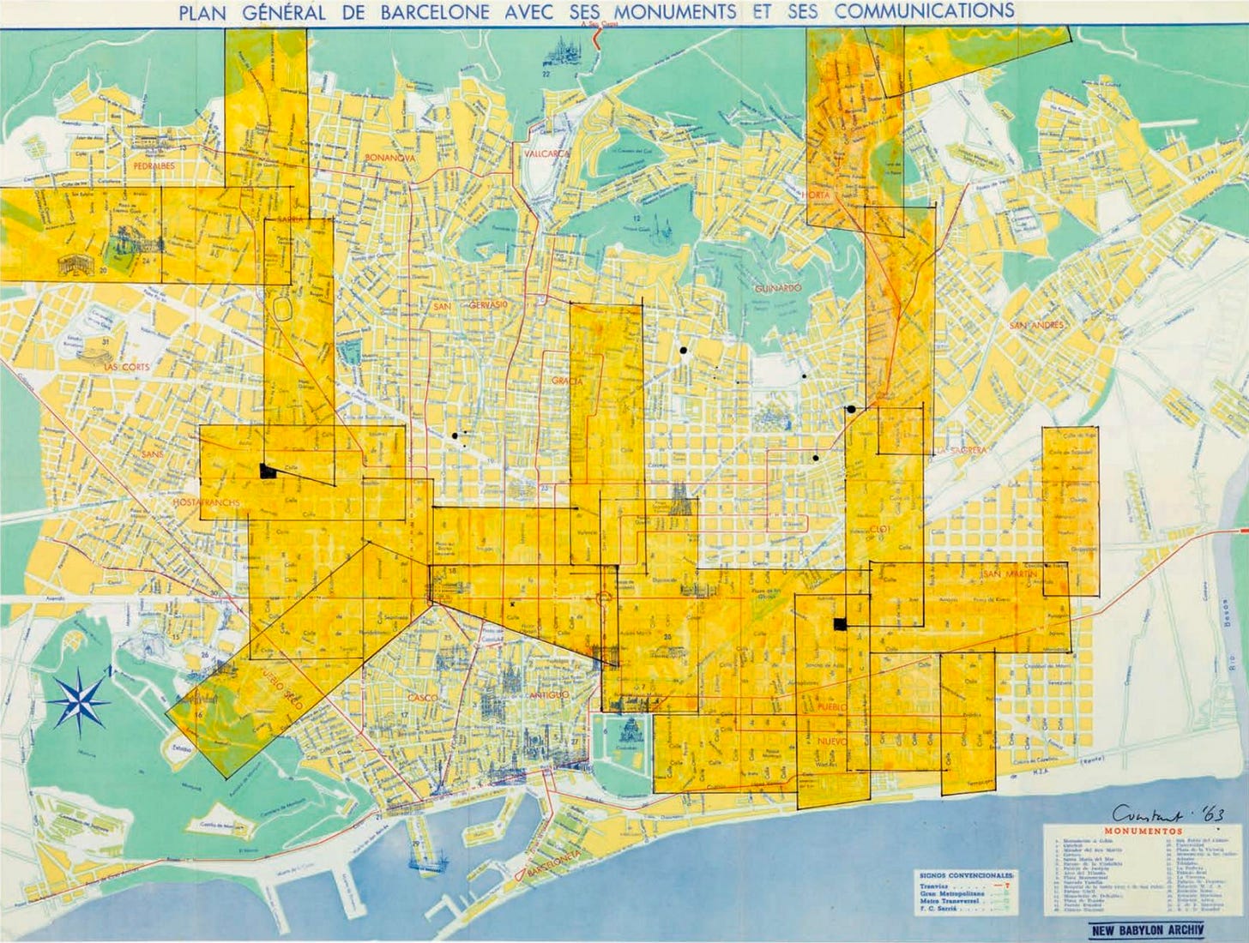Select the large black dot east of Gracia

point(684,350)
